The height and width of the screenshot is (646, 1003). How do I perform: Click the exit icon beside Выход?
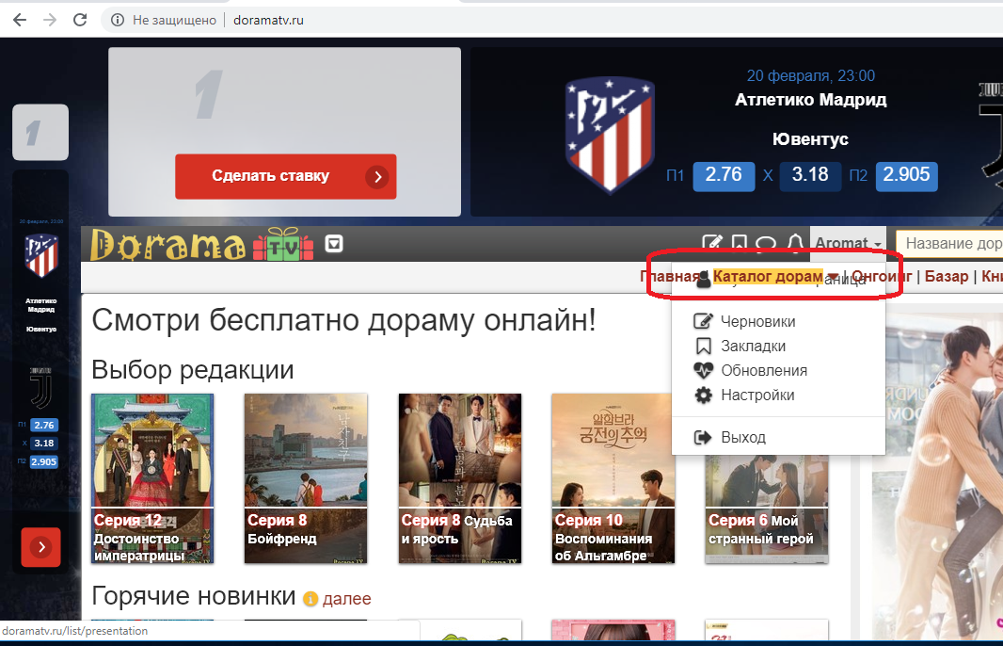coord(703,437)
